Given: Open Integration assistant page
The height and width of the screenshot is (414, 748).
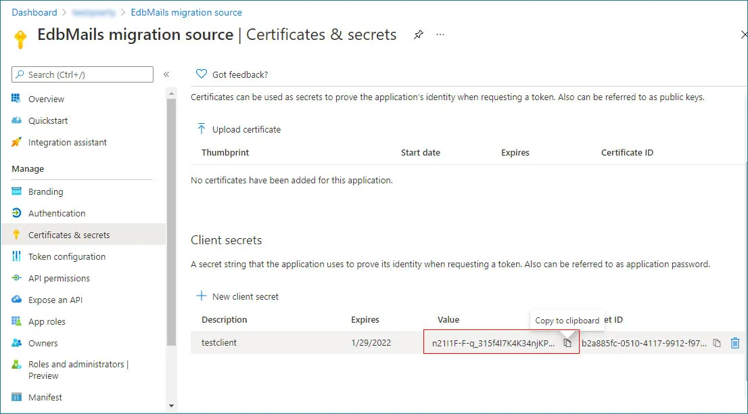Looking at the screenshot, I should point(67,143).
